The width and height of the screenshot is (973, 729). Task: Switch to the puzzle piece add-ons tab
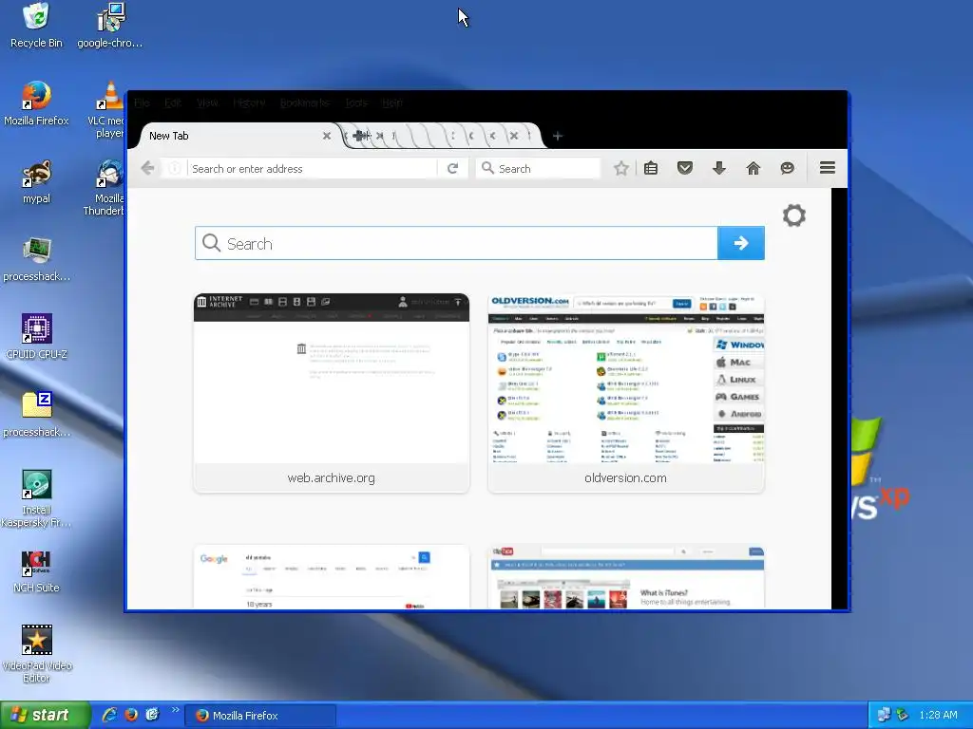(x=360, y=136)
